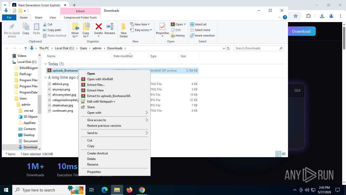
Task: Create a New folder from ribbon
Action: 124,30
